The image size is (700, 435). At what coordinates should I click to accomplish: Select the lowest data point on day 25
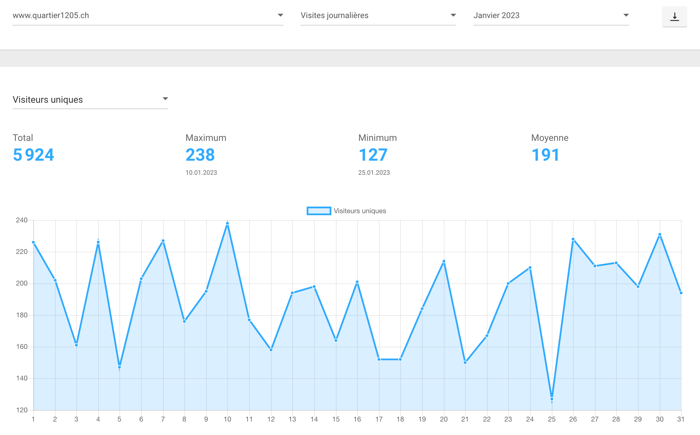tap(552, 399)
